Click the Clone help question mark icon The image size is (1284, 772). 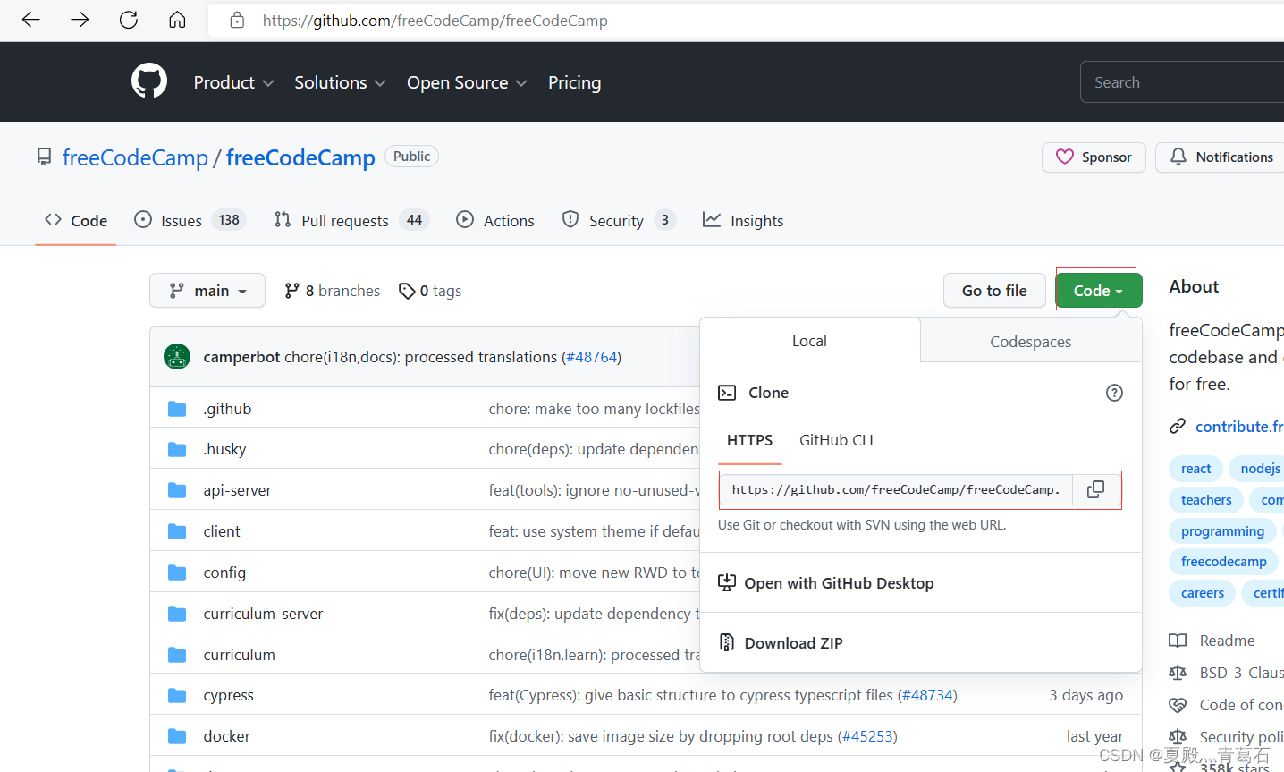click(x=1114, y=393)
